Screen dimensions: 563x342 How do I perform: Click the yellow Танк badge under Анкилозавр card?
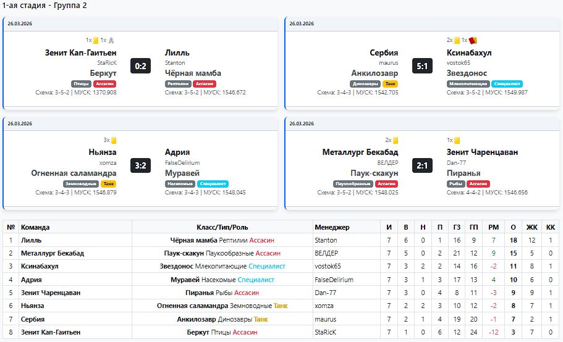pos(390,83)
